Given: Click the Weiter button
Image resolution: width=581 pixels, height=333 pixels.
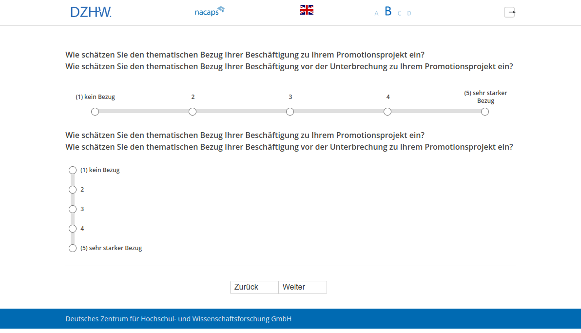Looking at the screenshot, I should [x=302, y=287].
